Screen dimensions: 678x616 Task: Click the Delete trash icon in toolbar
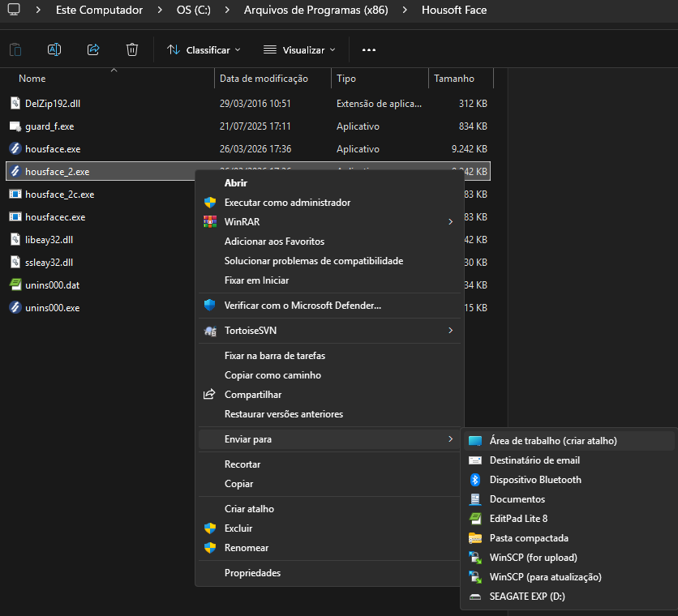(132, 49)
